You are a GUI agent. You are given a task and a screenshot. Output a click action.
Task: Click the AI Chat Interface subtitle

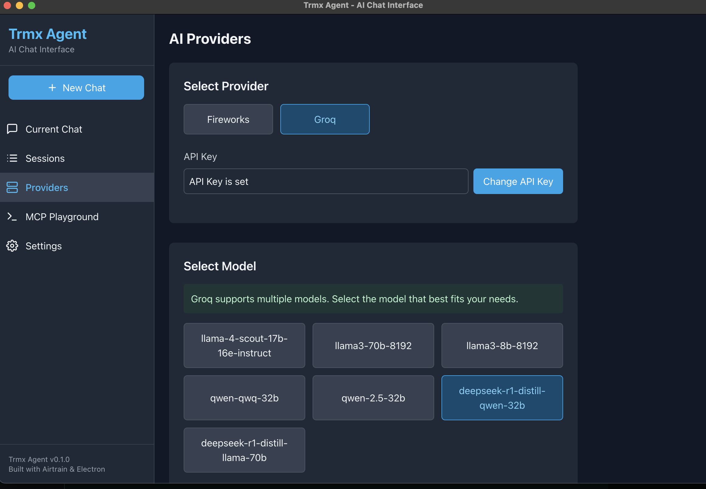point(41,49)
